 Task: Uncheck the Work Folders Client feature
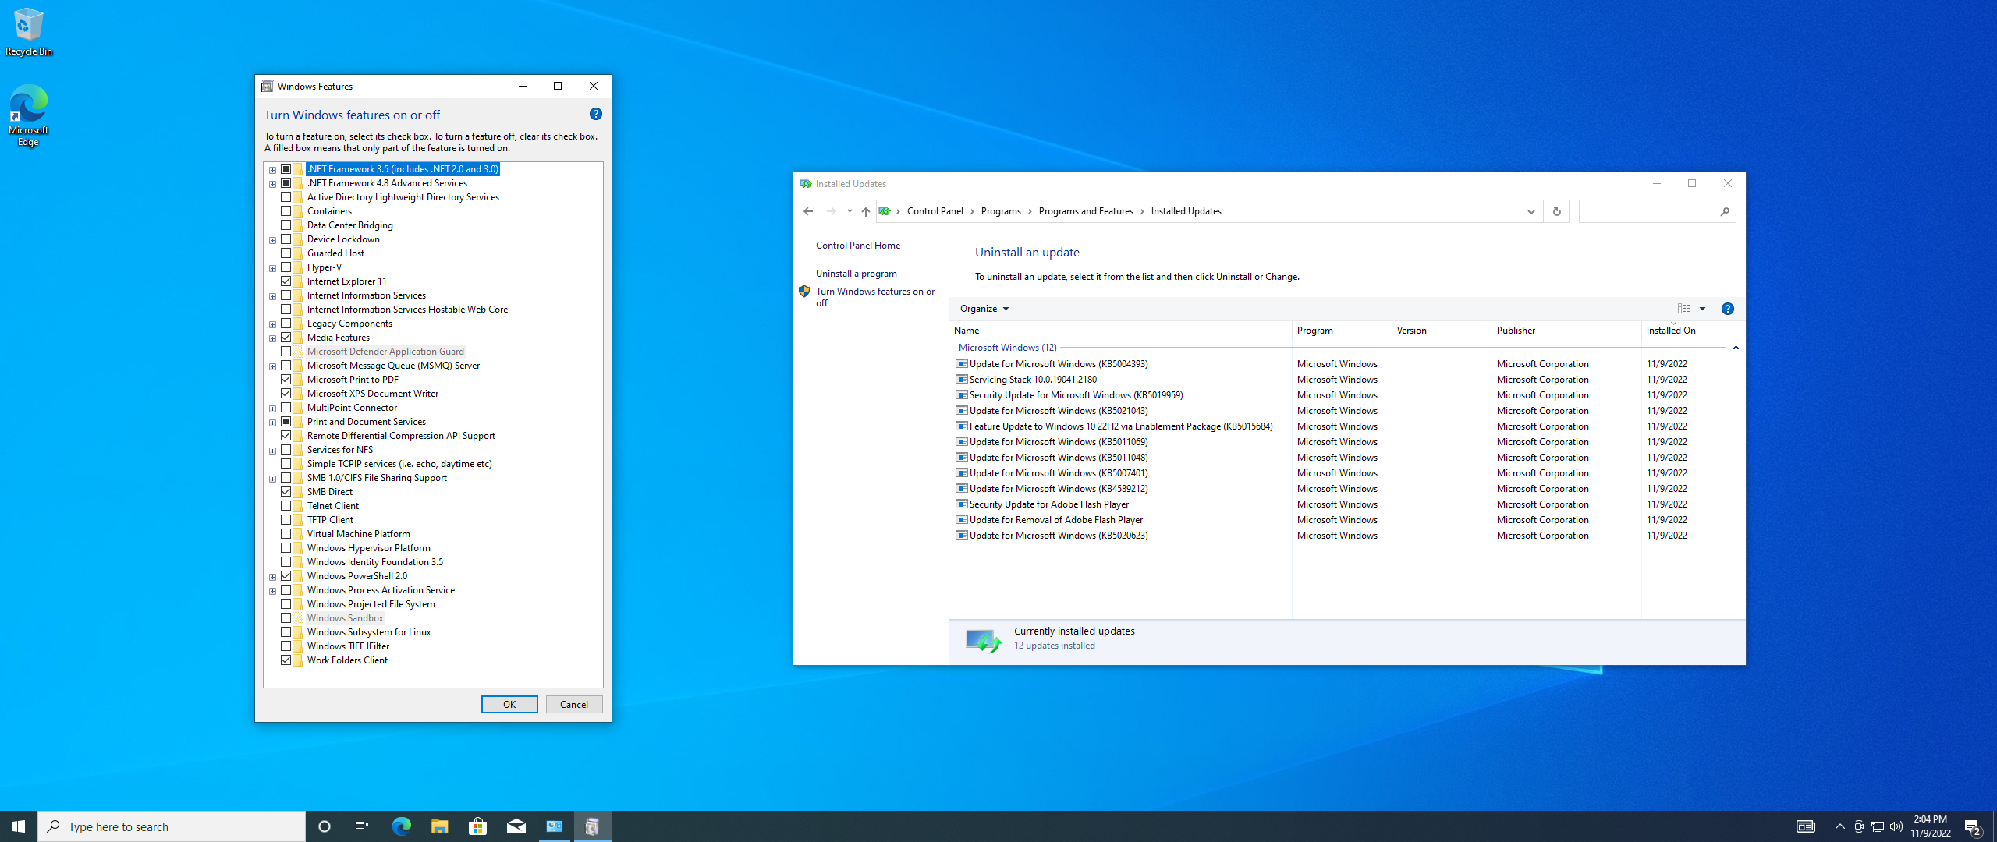click(x=286, y=660)
